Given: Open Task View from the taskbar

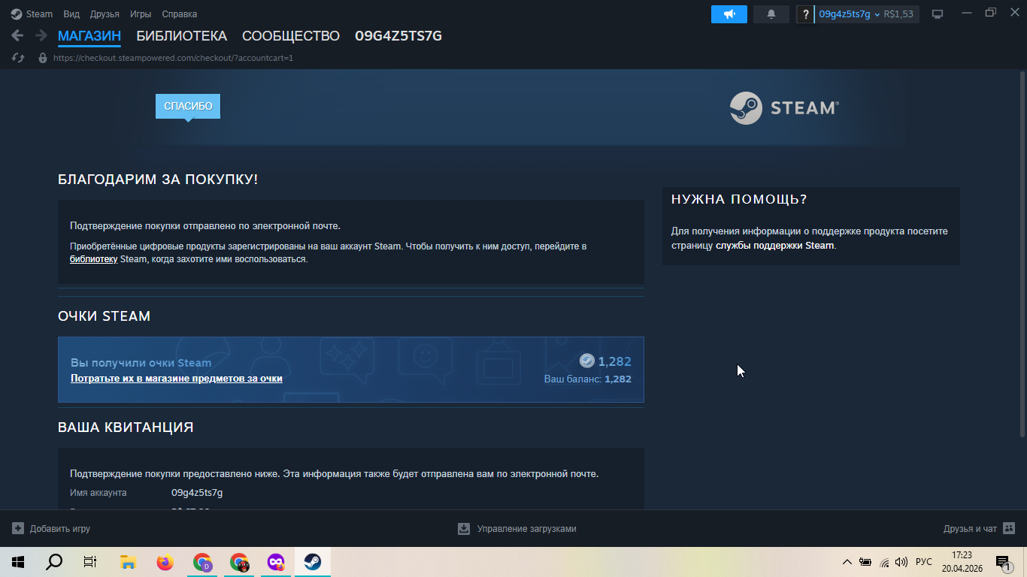Looking at the screenshot, I should (90, 562).
